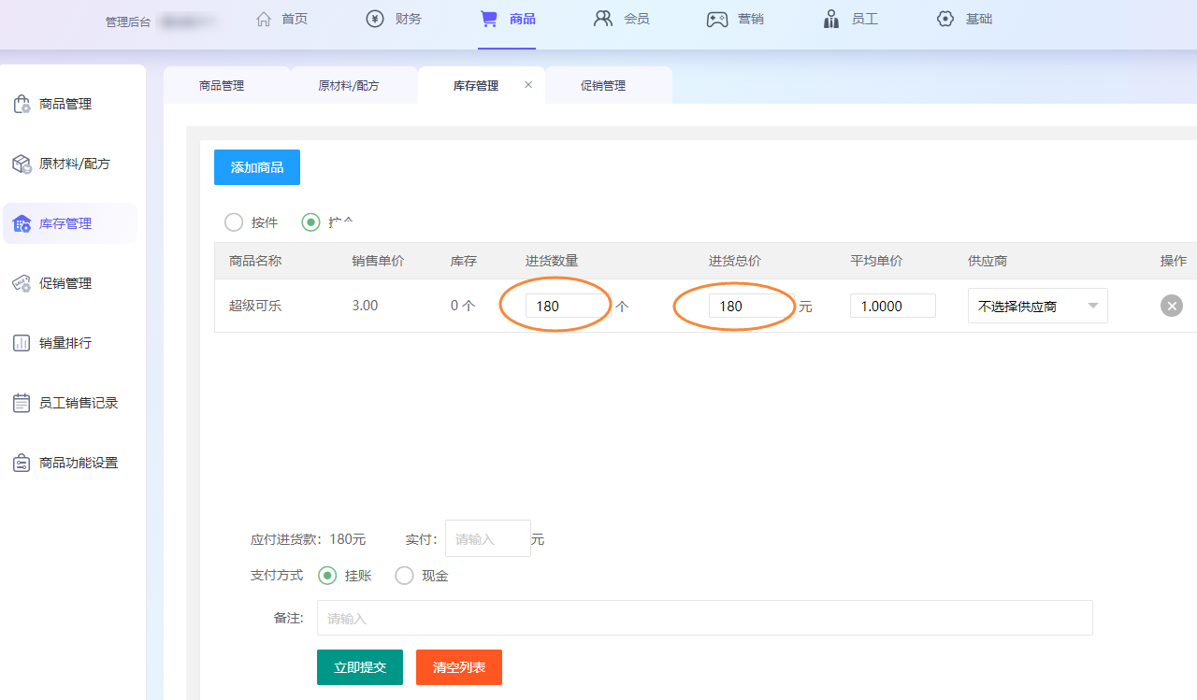Choose 现金 as payment method
Image resolution: width=1197 pixels, height=700 pixels.
click(x=404, y=576)
